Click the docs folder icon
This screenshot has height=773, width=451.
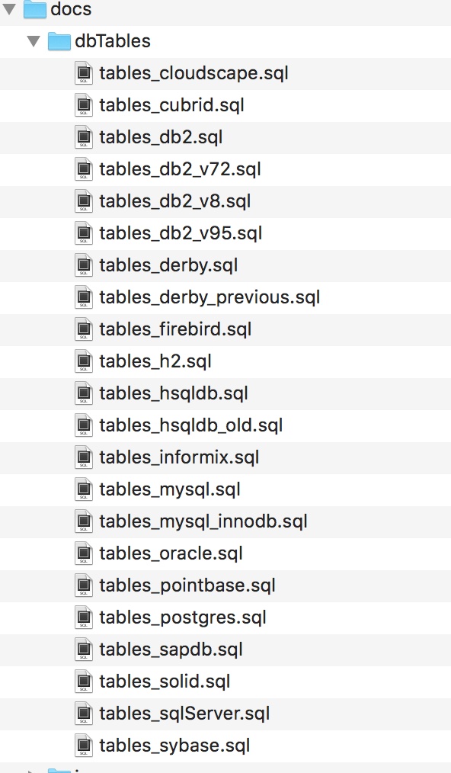pyautogui.click(x=35, y=9)
